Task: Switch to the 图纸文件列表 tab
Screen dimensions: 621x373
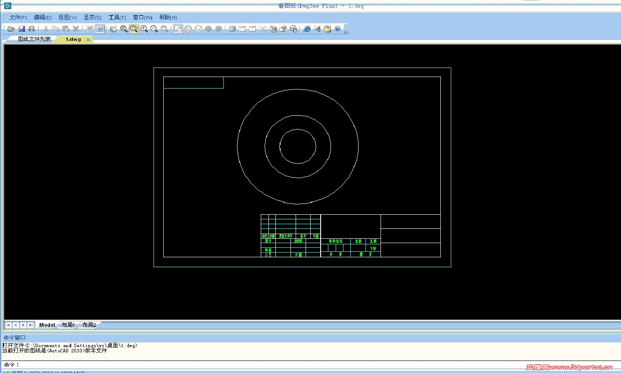Action: pos(34,39)
